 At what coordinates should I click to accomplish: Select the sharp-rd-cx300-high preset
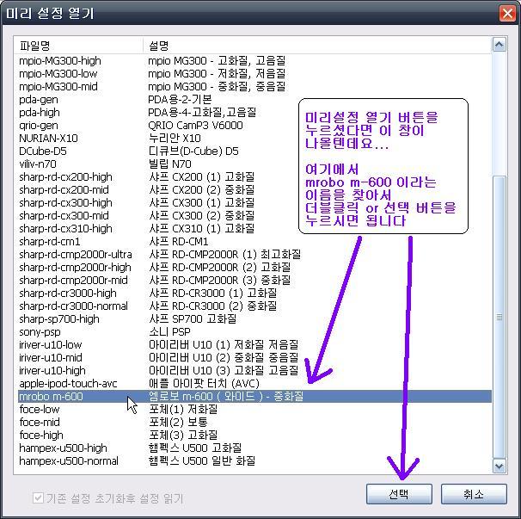click(254, 202)
